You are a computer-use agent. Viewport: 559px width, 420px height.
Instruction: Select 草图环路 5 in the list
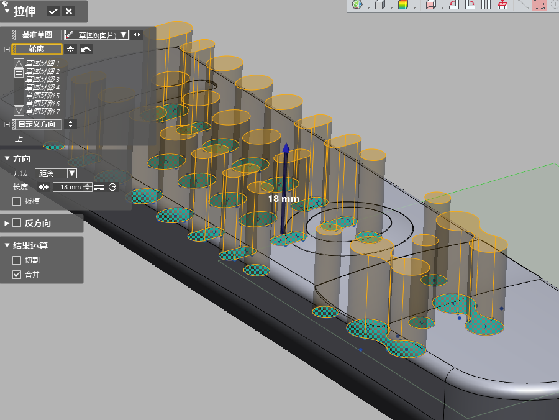coord(42,96)
